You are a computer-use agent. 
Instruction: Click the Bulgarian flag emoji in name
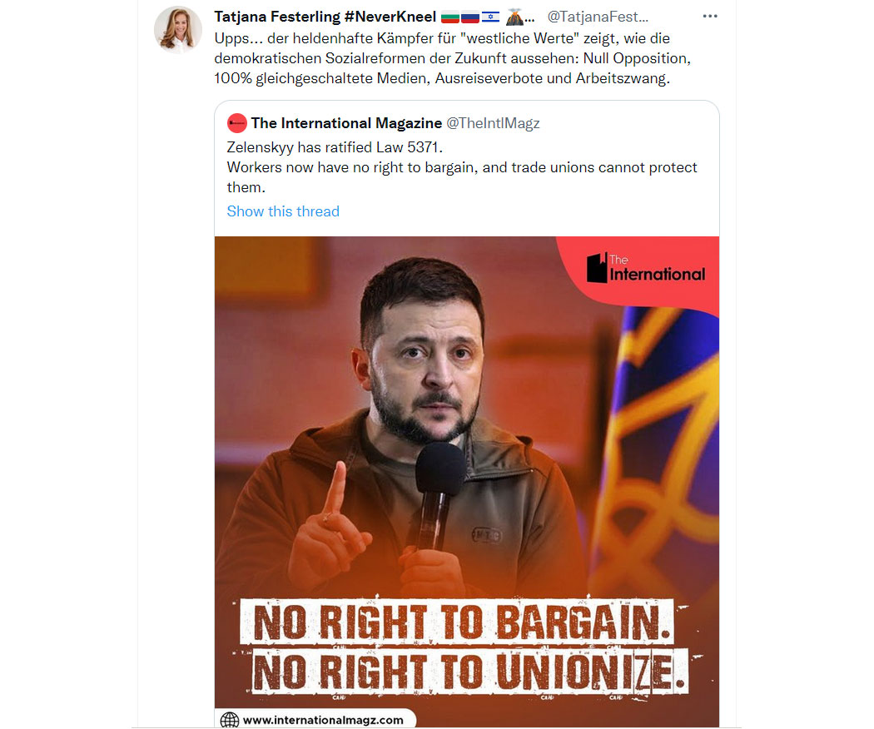click(x=449, y=17)
